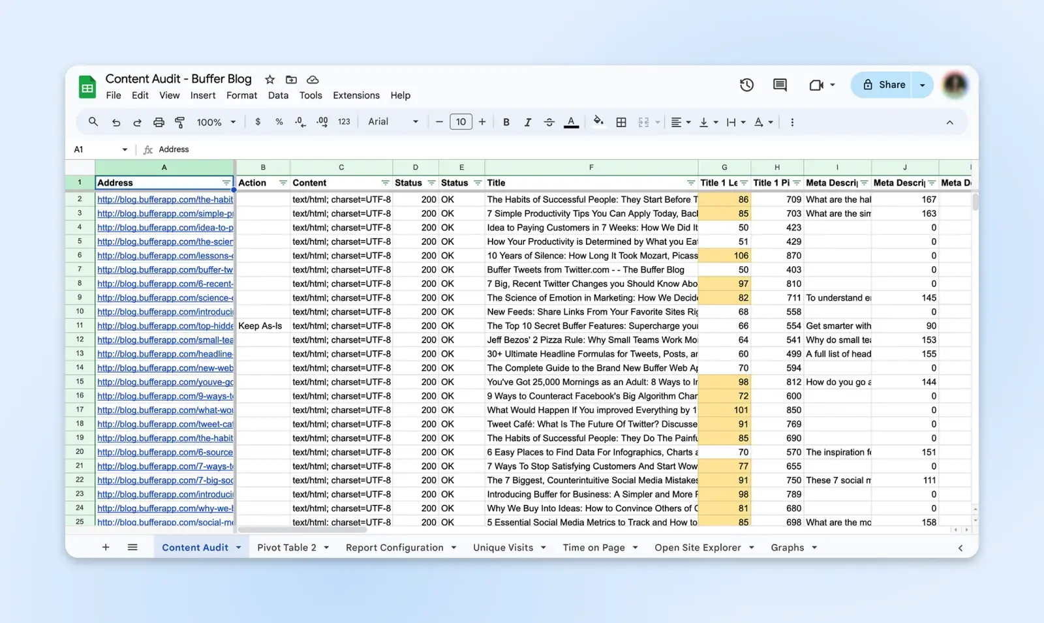The image size is (1044, 623).
Task: Click the font size input field
Action: tap(461, 122)
